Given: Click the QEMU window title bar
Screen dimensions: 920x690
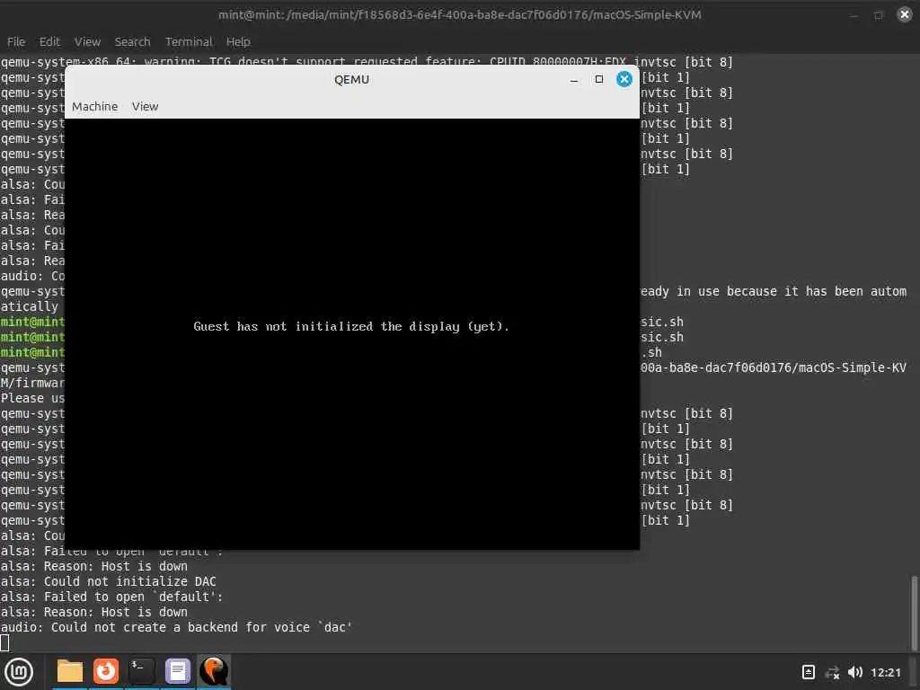Looking at the screenshot, I should coord(351,79).
